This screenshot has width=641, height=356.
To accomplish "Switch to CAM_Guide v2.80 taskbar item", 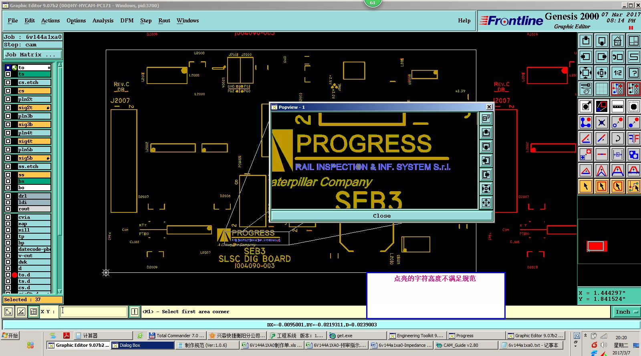I will 466,345.
